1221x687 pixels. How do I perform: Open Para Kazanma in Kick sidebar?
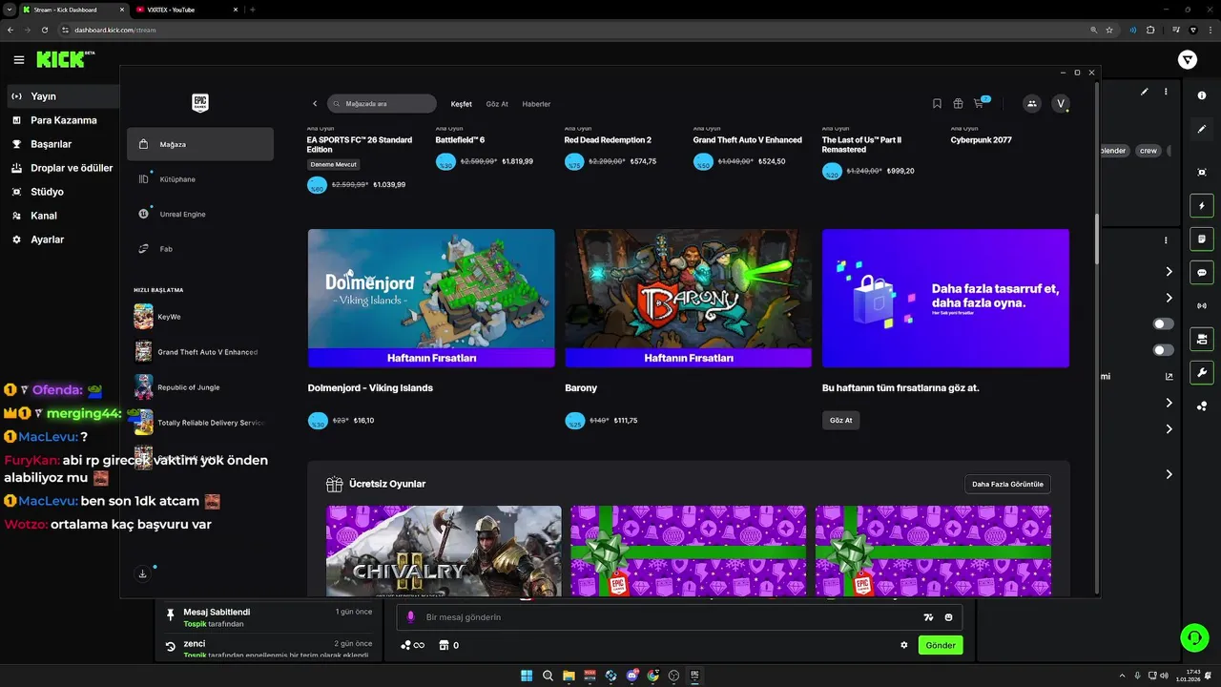click(61, 120)
